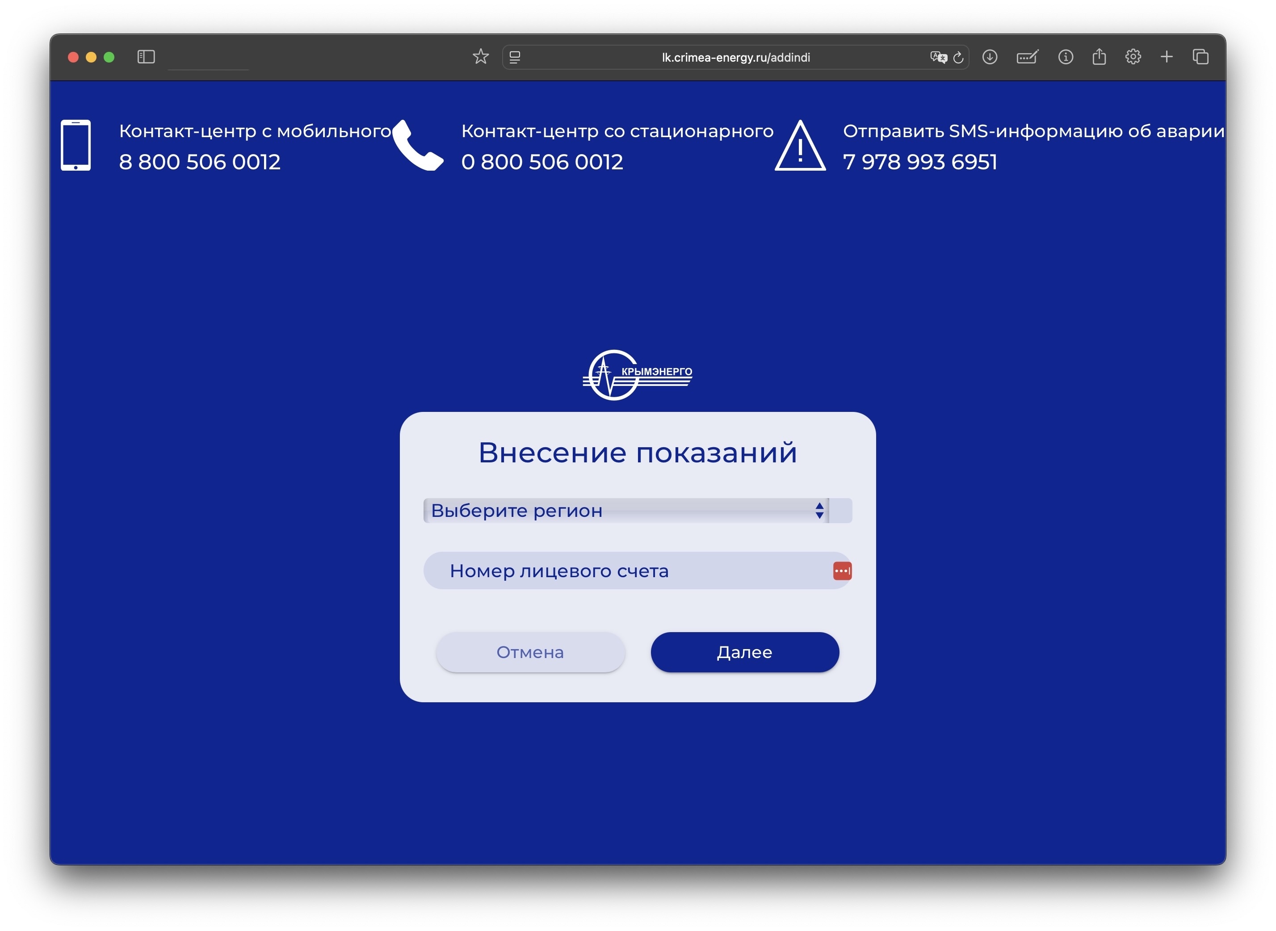Open the gear settings toolbar icon

pyautogui.click(x=1133, y=57)
